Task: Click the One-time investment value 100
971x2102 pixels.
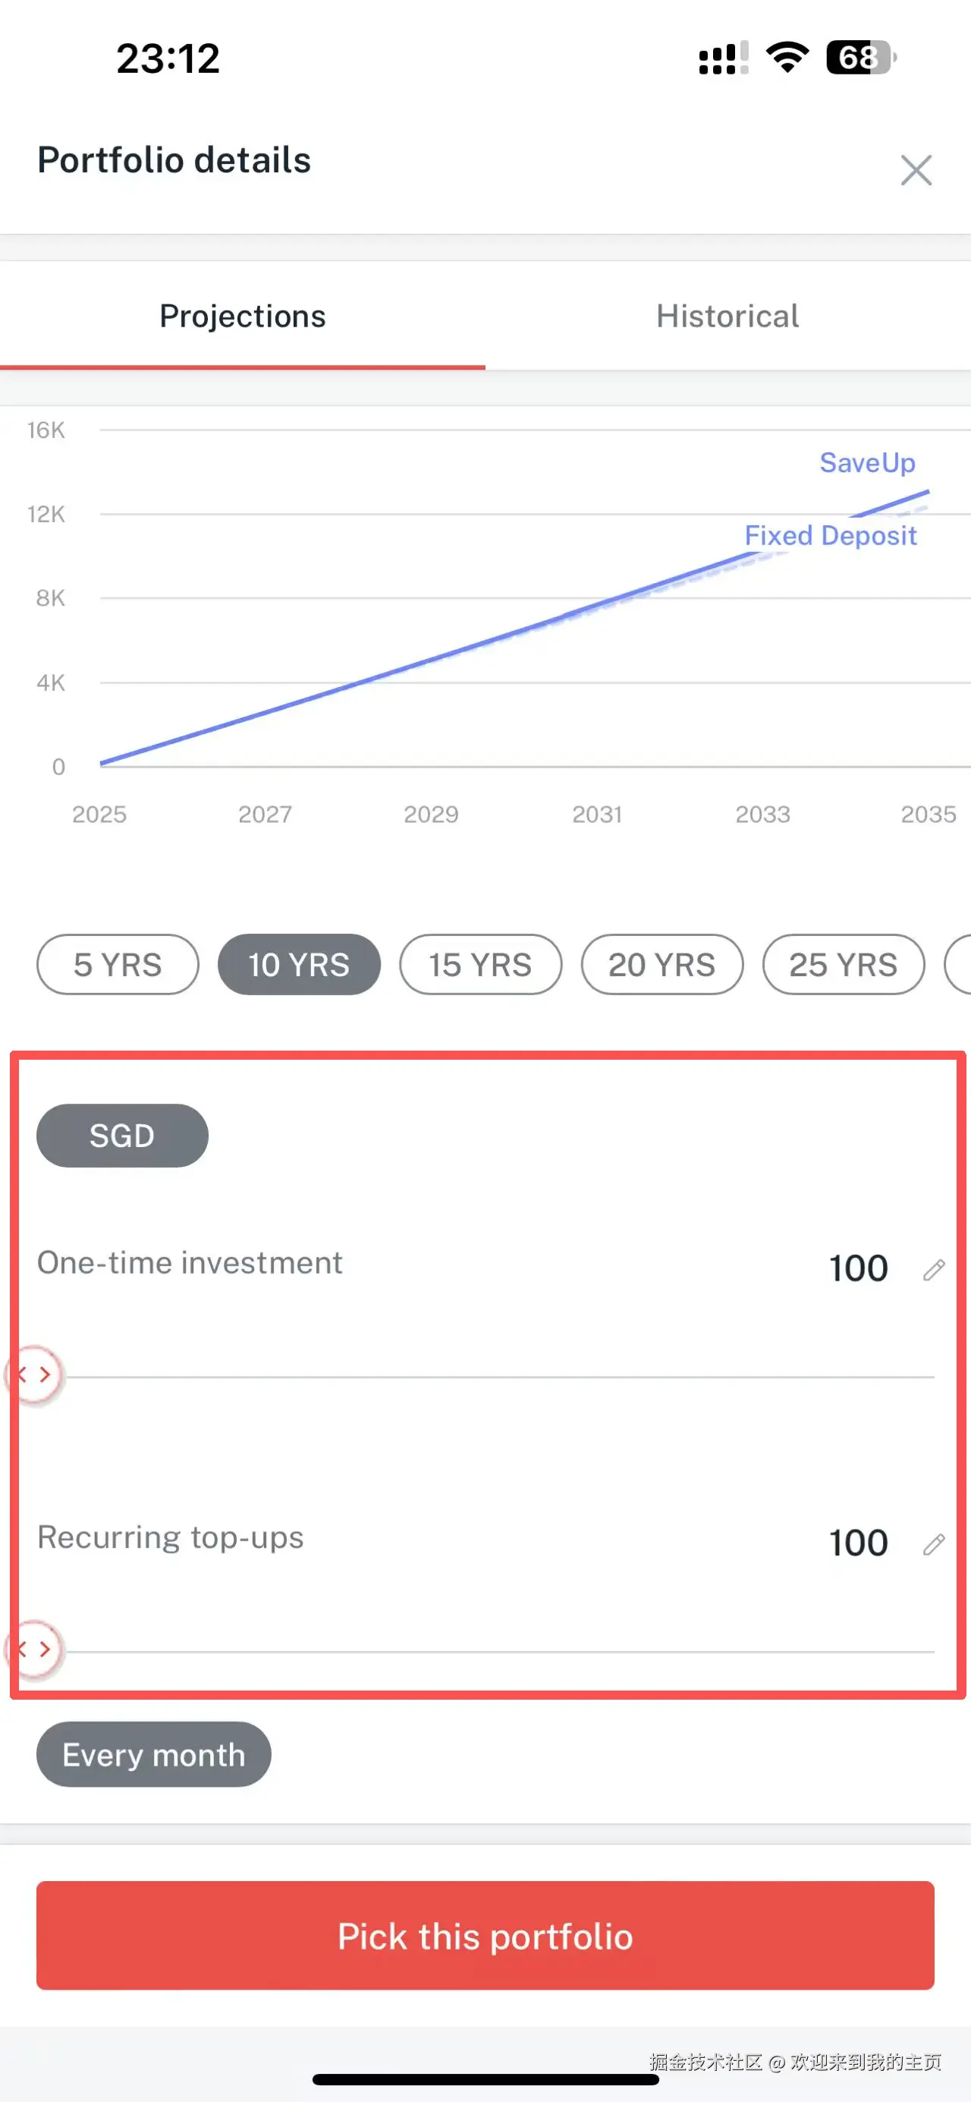Action: 858,1269
